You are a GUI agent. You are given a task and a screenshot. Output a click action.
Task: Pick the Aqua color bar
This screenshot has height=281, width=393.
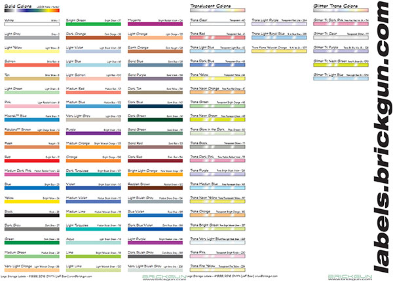pyautogui.click(x=94, y=242)
